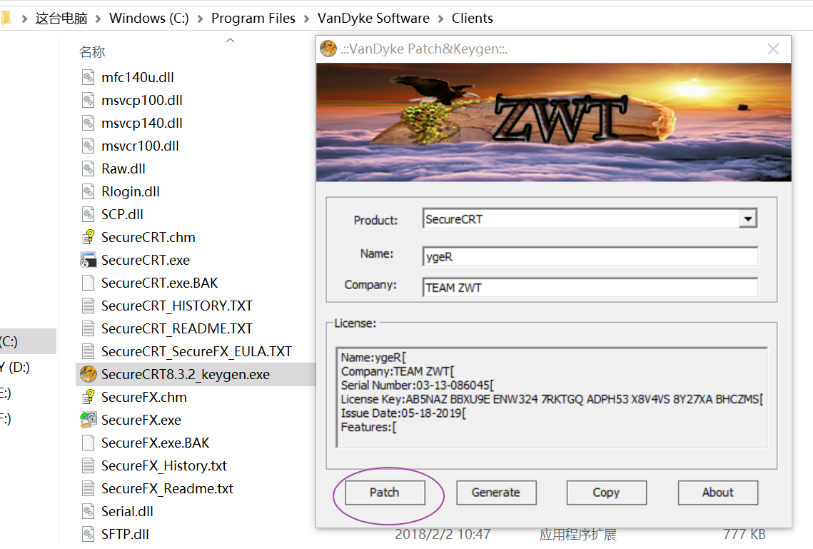Screen dimensions: 813x549
Task: Expand the breadcrumb arrow after VanDyke Software
Action: (440, 18)
